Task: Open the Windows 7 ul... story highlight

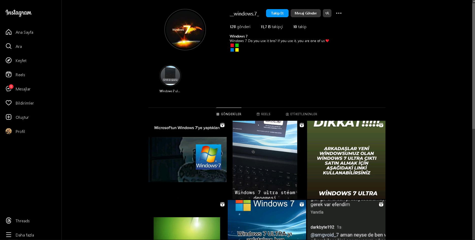Action: (x=170, y=76)
